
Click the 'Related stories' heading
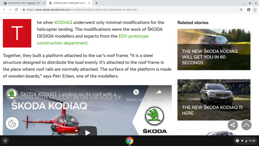click(x=193, y=23)
